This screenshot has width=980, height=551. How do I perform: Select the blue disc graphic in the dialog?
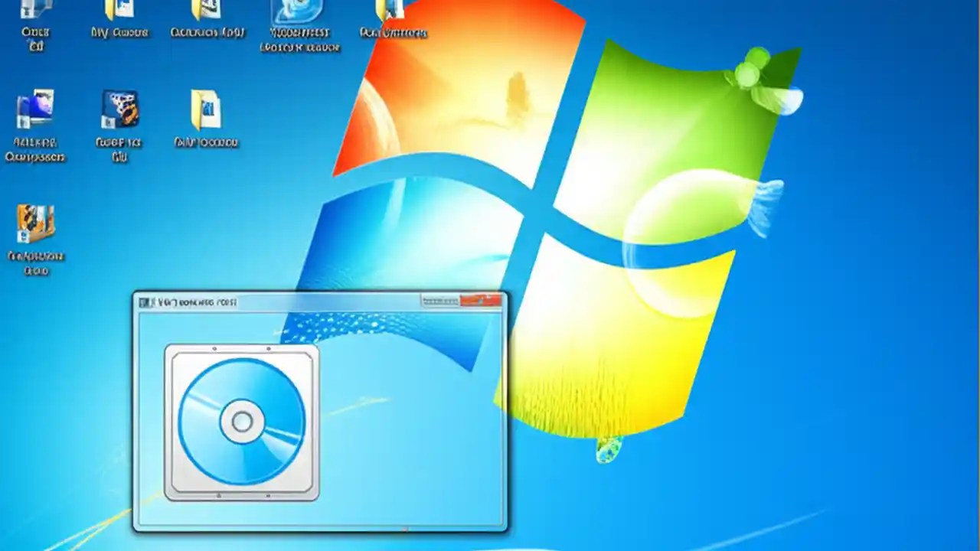pyautogui.click(x=241, y=421)
